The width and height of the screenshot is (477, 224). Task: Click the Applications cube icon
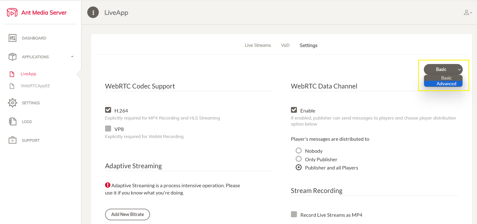pos(13,57)
